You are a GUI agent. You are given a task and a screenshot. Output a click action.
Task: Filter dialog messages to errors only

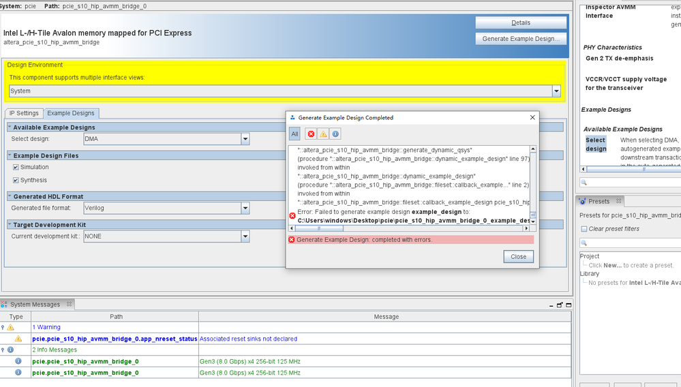click(312, 134)
